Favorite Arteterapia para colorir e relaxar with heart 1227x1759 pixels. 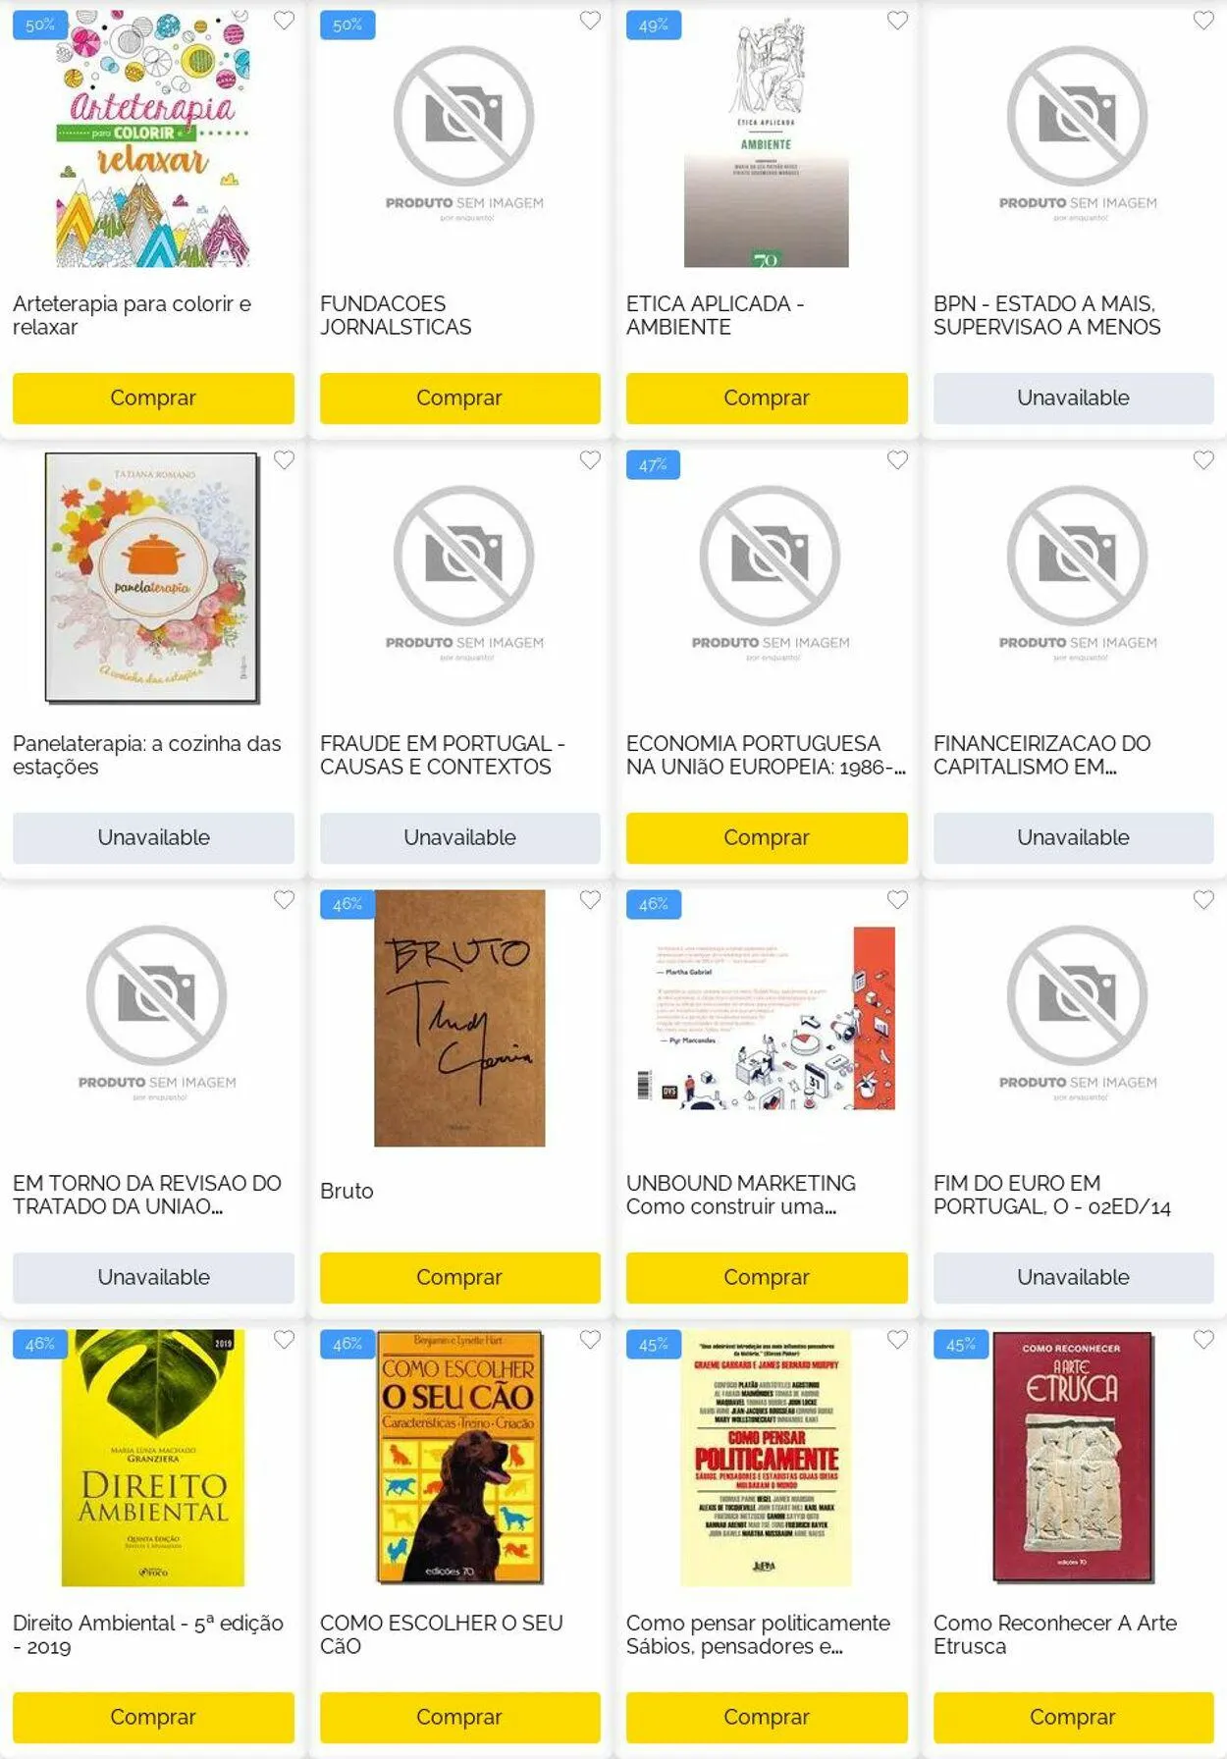pos(284,21)
